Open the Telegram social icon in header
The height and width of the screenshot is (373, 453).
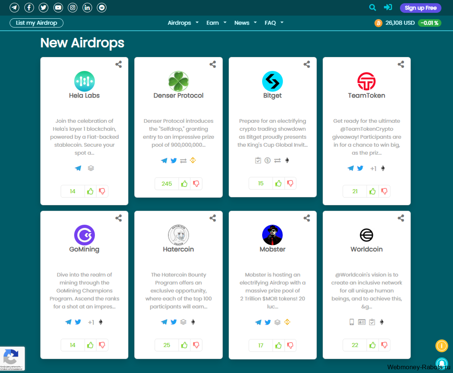point(15,8)
